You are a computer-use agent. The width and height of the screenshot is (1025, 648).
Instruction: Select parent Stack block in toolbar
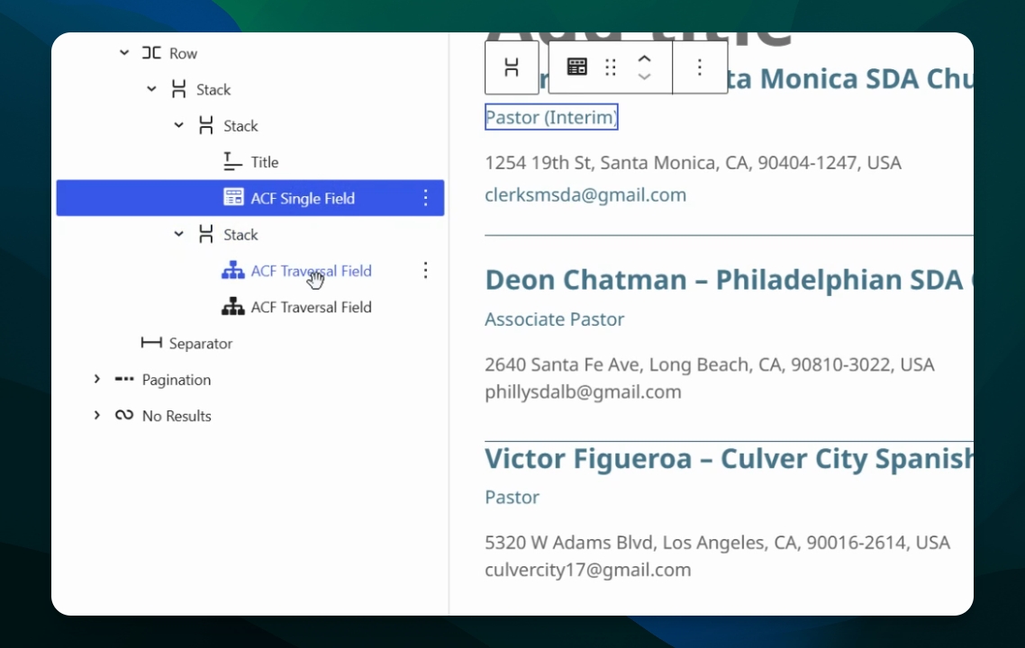512,67
